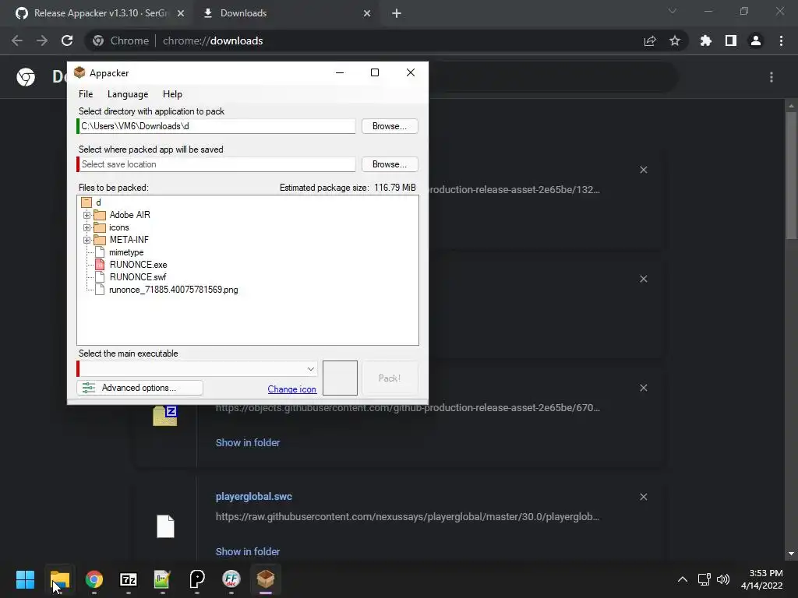798x598 pixels.
Task: Open the Help menu in Appacker
Action: [172, 94]
